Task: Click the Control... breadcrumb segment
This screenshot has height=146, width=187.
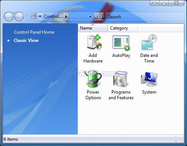Action: coord(53,16)
